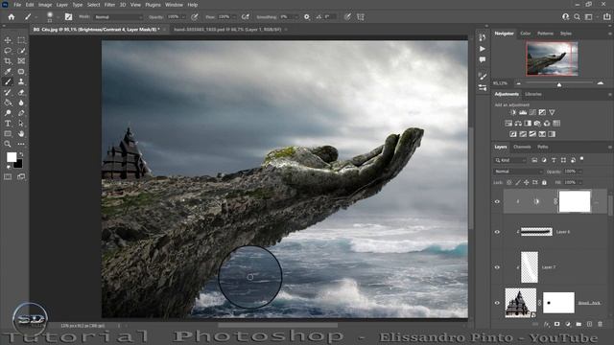Screen dimensions: 614x345
Task: Select the Brush tool in the tools panel
Action: 8,81
